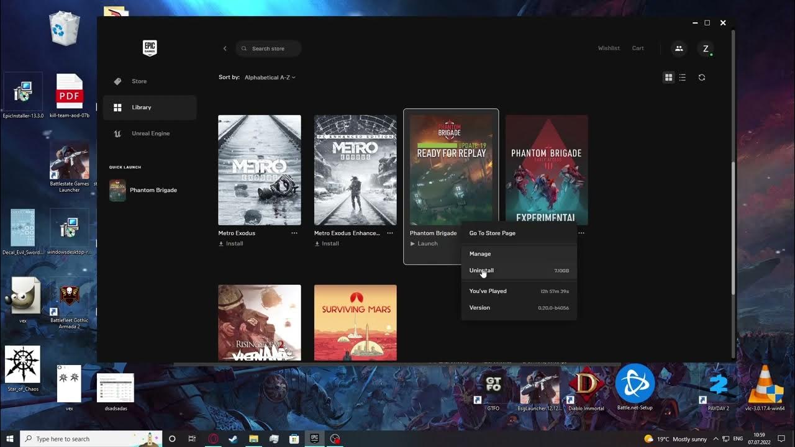Click You've Played entry
Screen dimensions: 795x447
coord(519,291)
